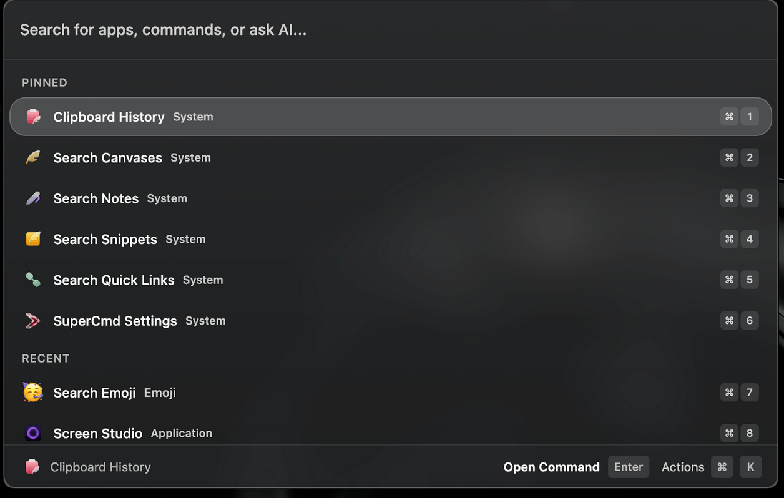Click the "Application" label beside Screen Studio
Image resolution: width=784 pixels, height=498 pixels.
(x=182, y=433)
